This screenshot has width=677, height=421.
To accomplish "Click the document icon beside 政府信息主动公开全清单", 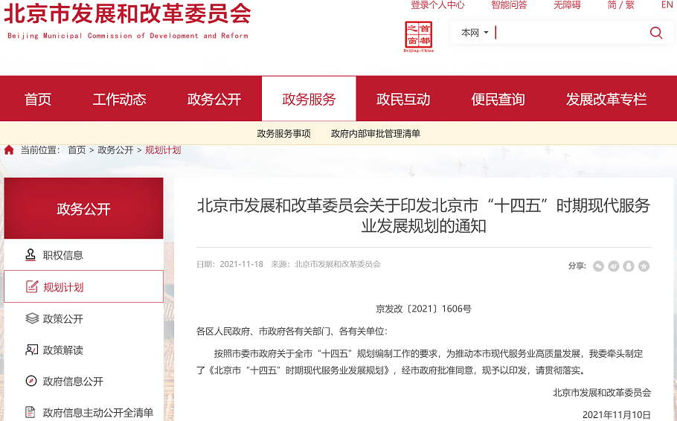I will click(31, 412).
